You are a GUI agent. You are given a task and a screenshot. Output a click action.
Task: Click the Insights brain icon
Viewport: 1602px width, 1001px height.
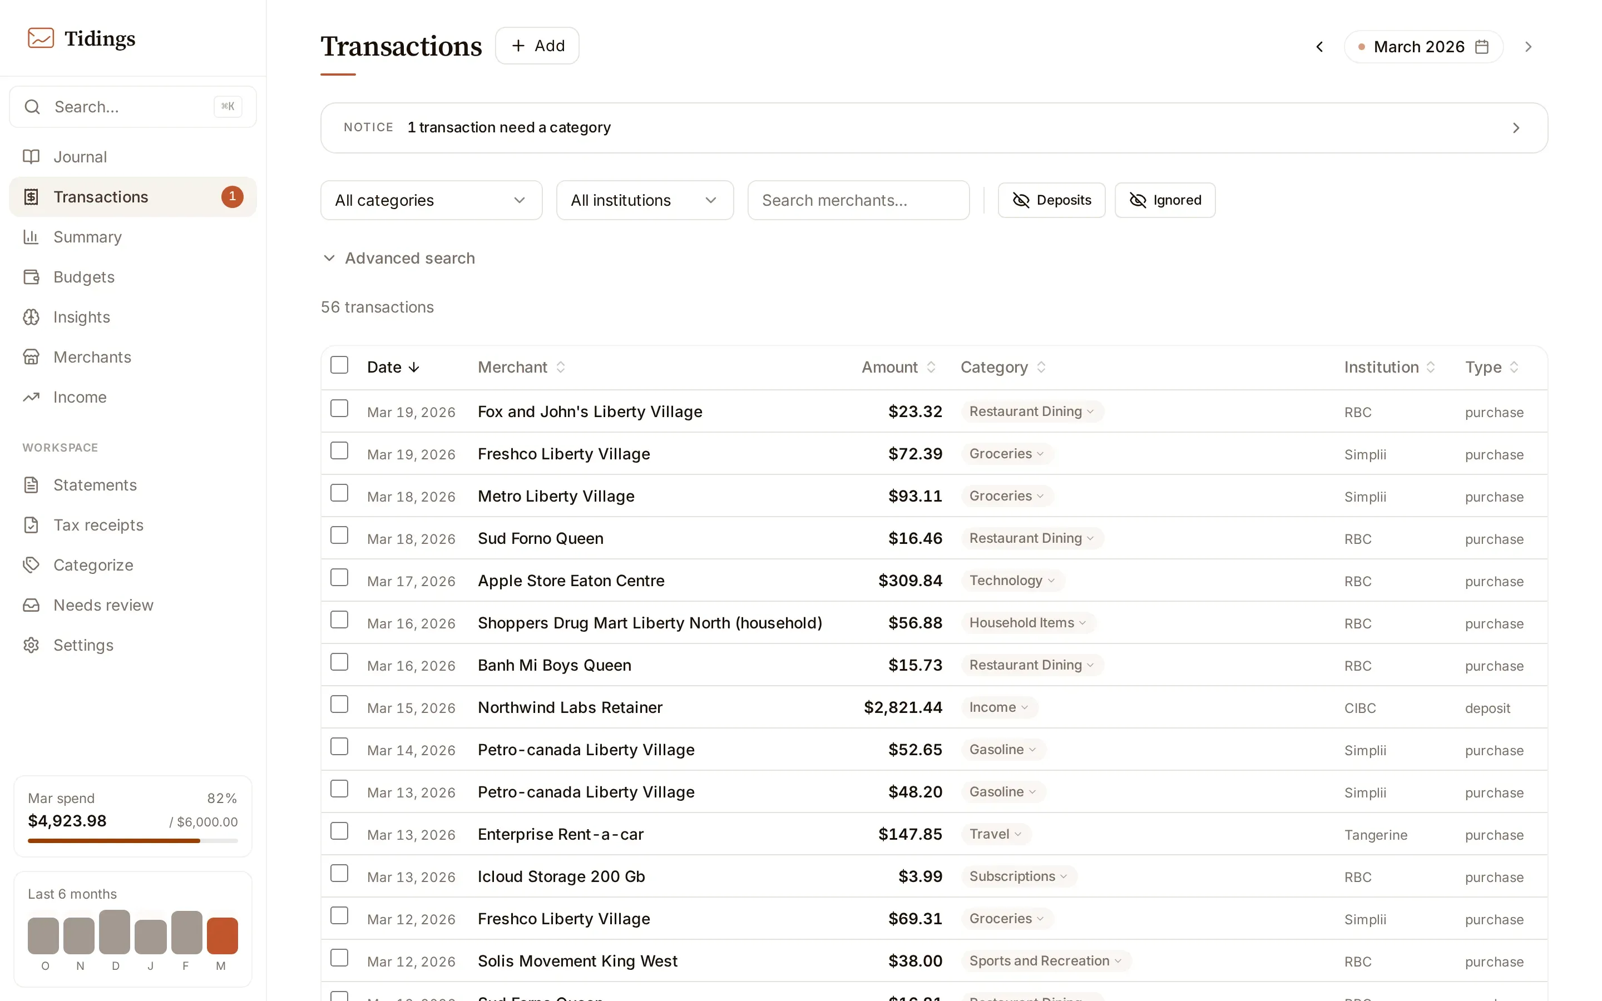[31, 317]
